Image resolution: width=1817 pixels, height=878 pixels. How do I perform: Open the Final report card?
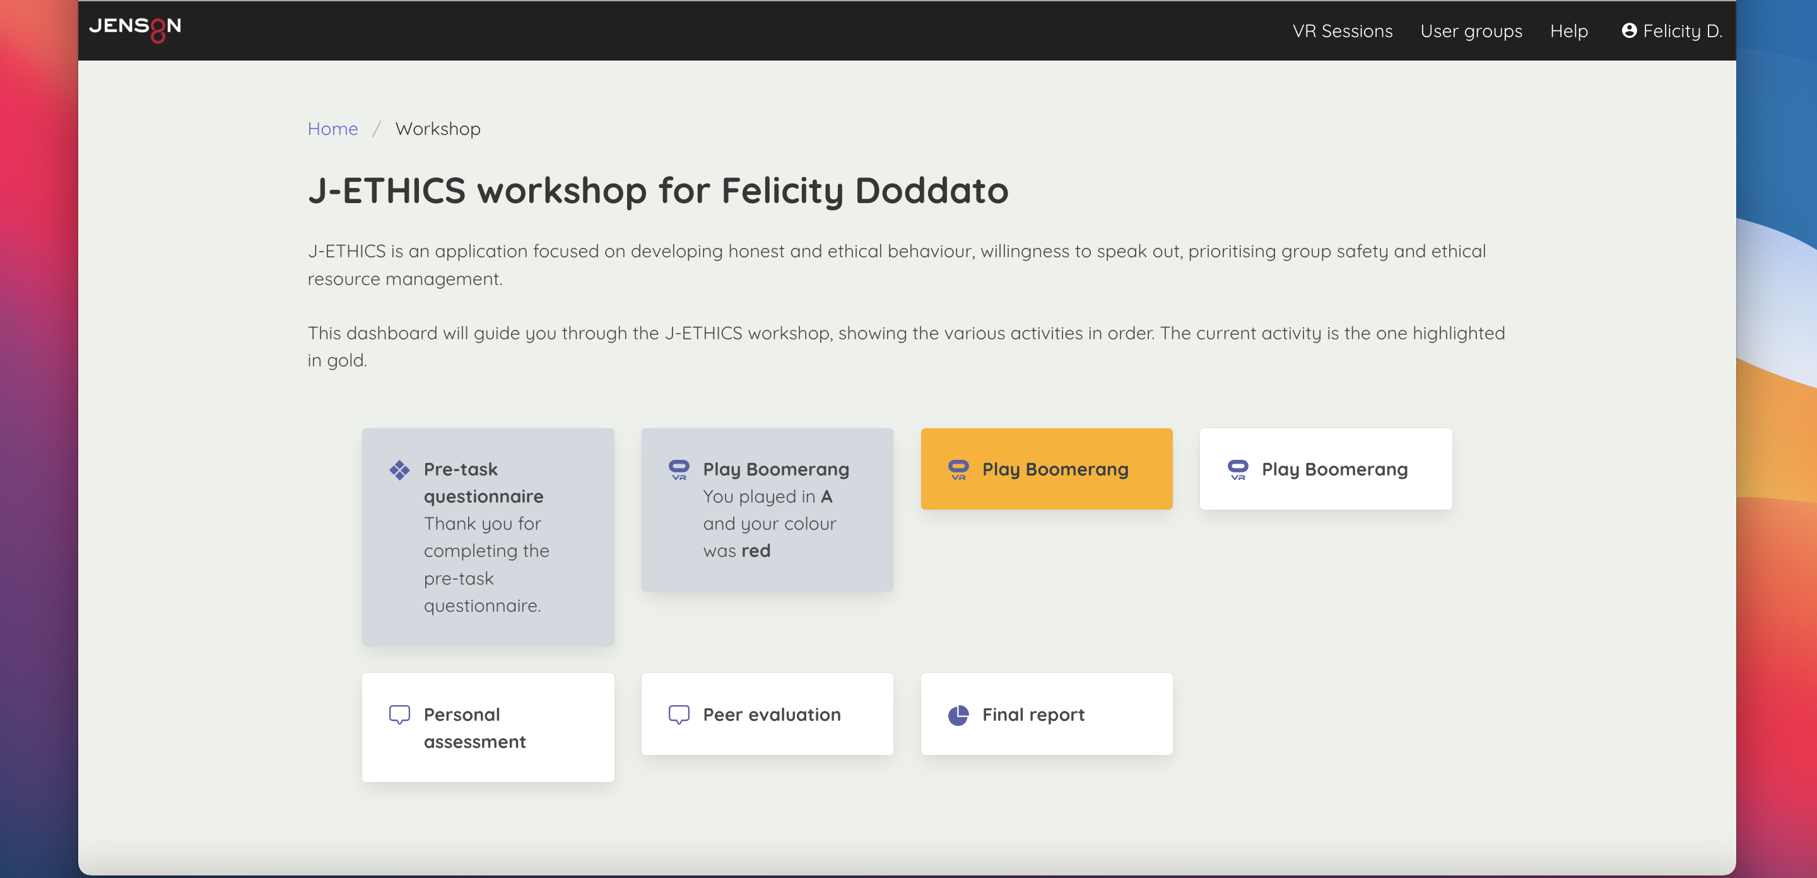tap(1046, 713)
